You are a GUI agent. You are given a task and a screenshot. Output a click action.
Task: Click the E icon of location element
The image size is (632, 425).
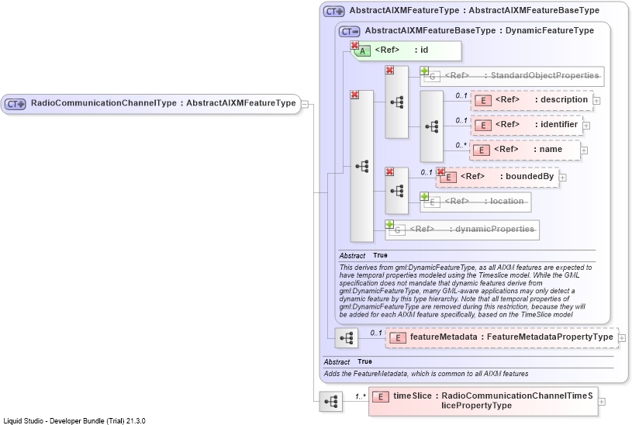click(433, 202)
